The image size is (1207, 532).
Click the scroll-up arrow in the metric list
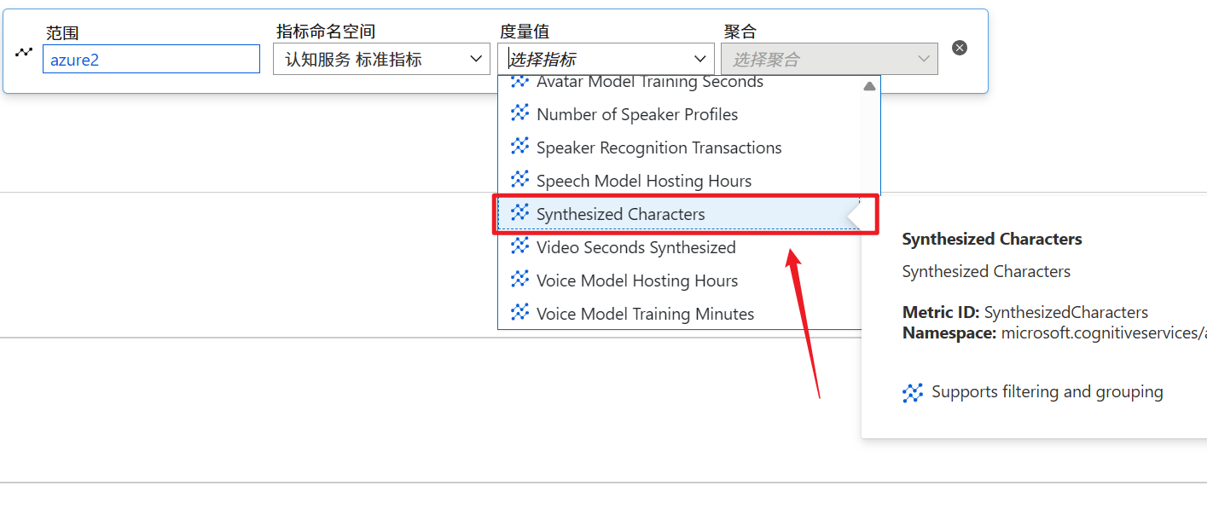(869, 86)
